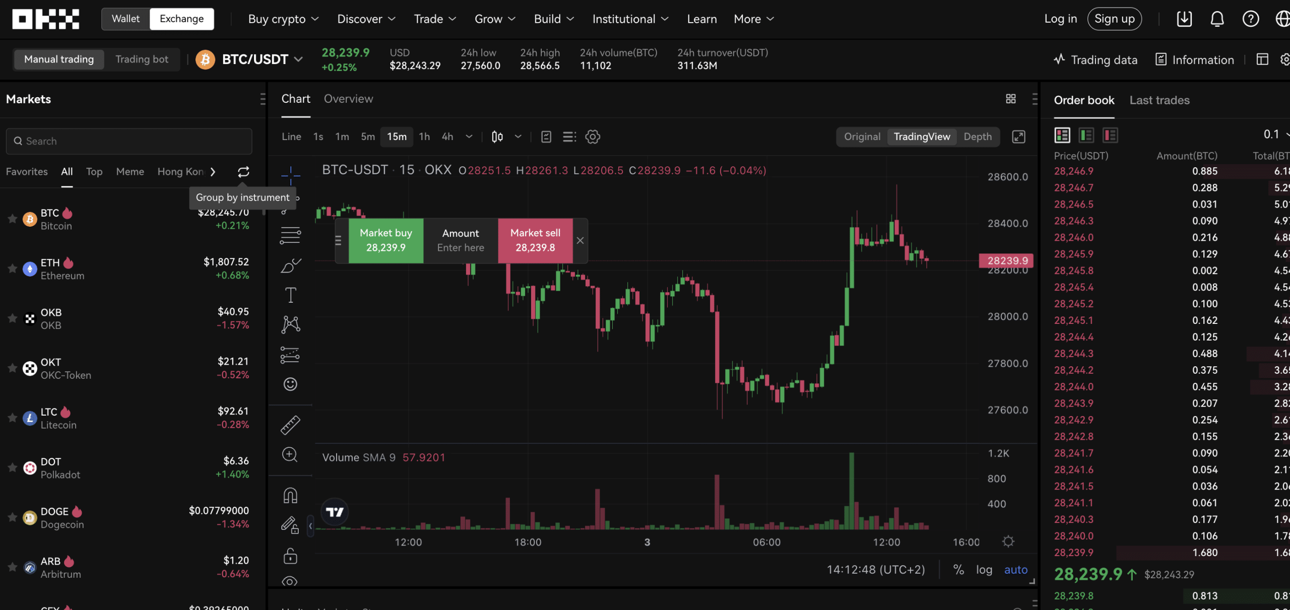Open the notifications bell
Screen dimensions: 1290x610
[x=1217, y=19]
